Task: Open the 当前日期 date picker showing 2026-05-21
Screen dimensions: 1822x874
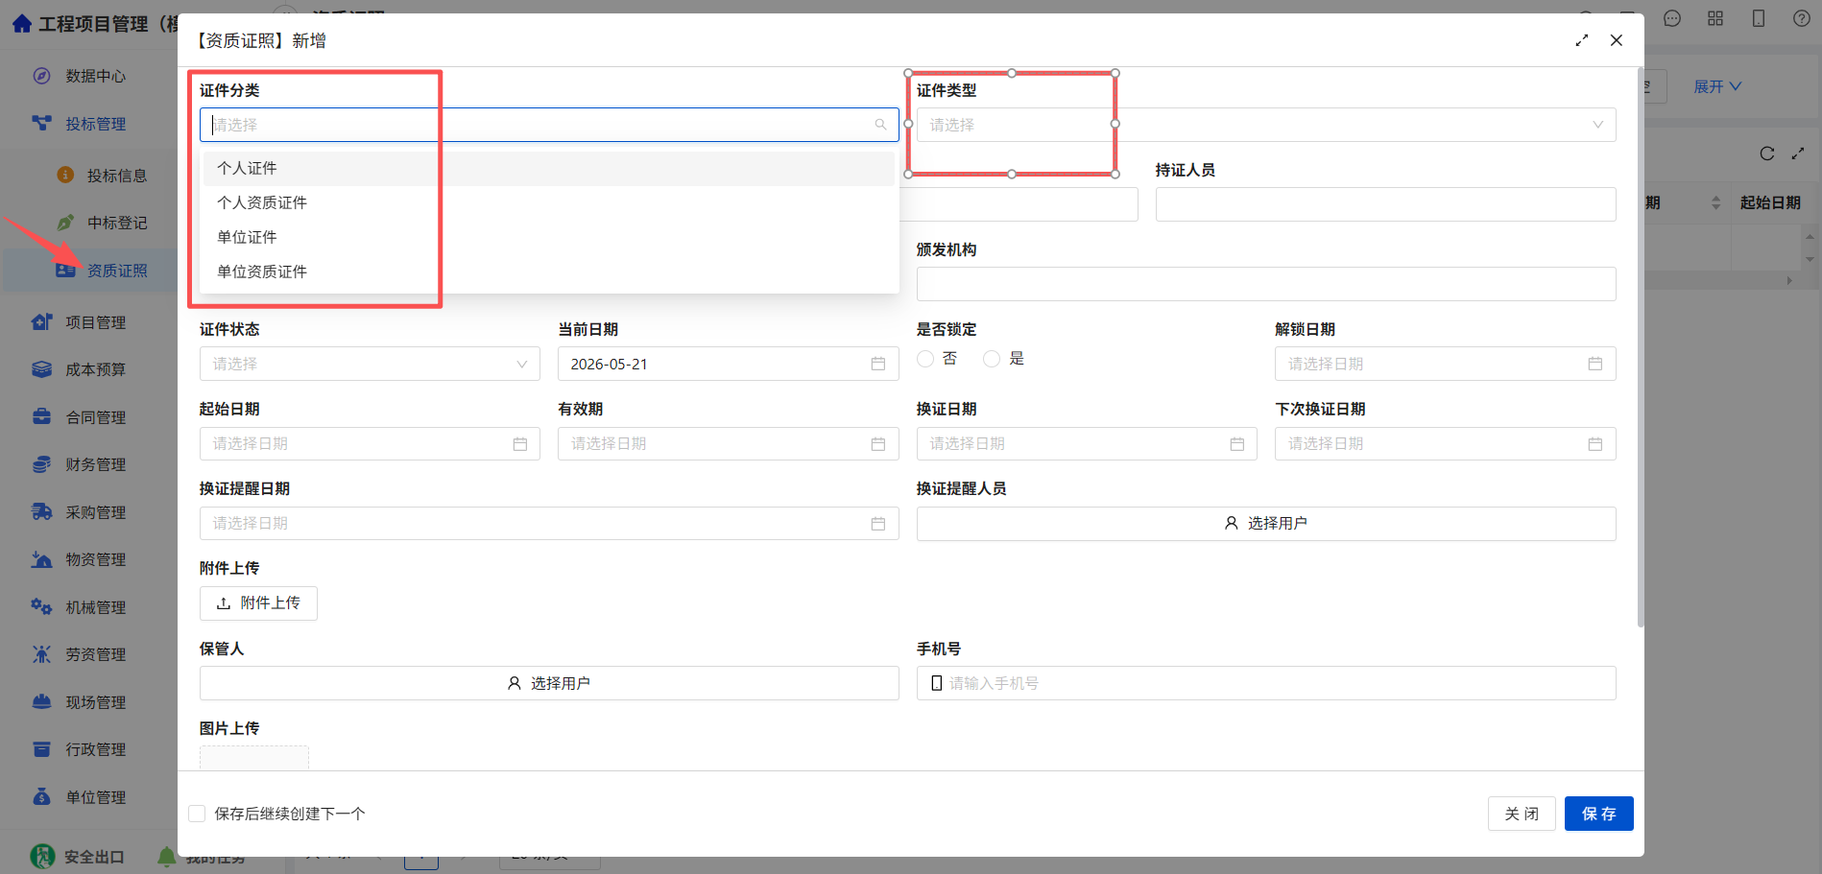Action: coord(728,364)
